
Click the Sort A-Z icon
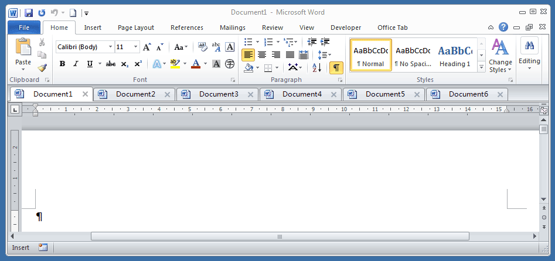pos(316,67)
